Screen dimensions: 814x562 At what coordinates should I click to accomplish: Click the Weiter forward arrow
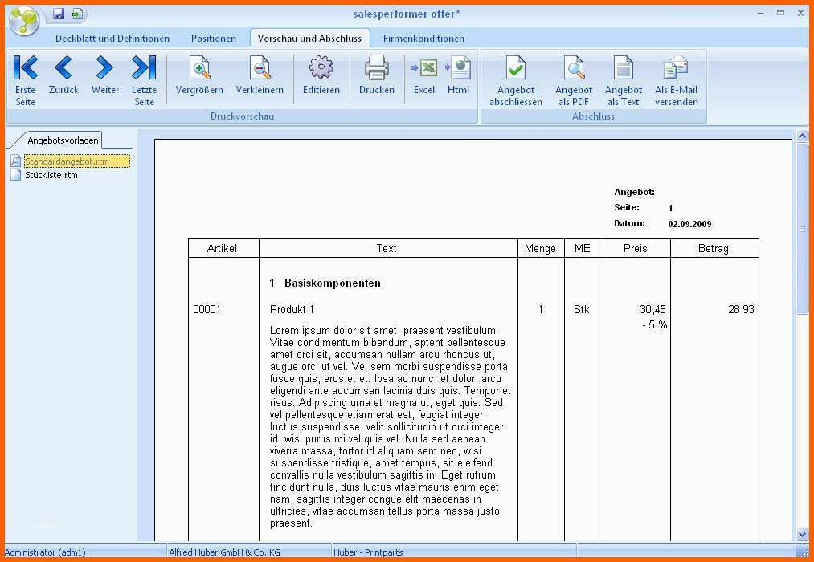point(105,75)
